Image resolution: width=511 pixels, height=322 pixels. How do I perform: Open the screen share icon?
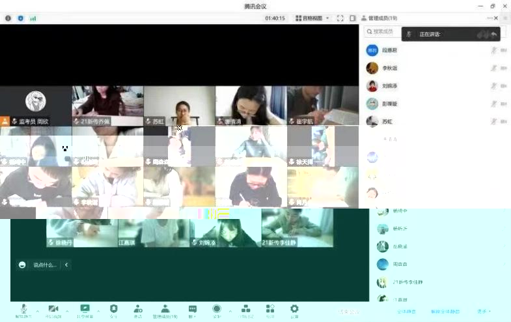point(85,308)
